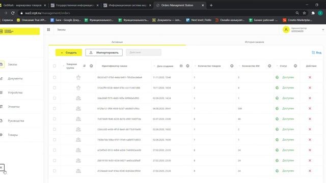Show info for Дата создания column
The width and height of the screenshot is (326, 183).
187,66
